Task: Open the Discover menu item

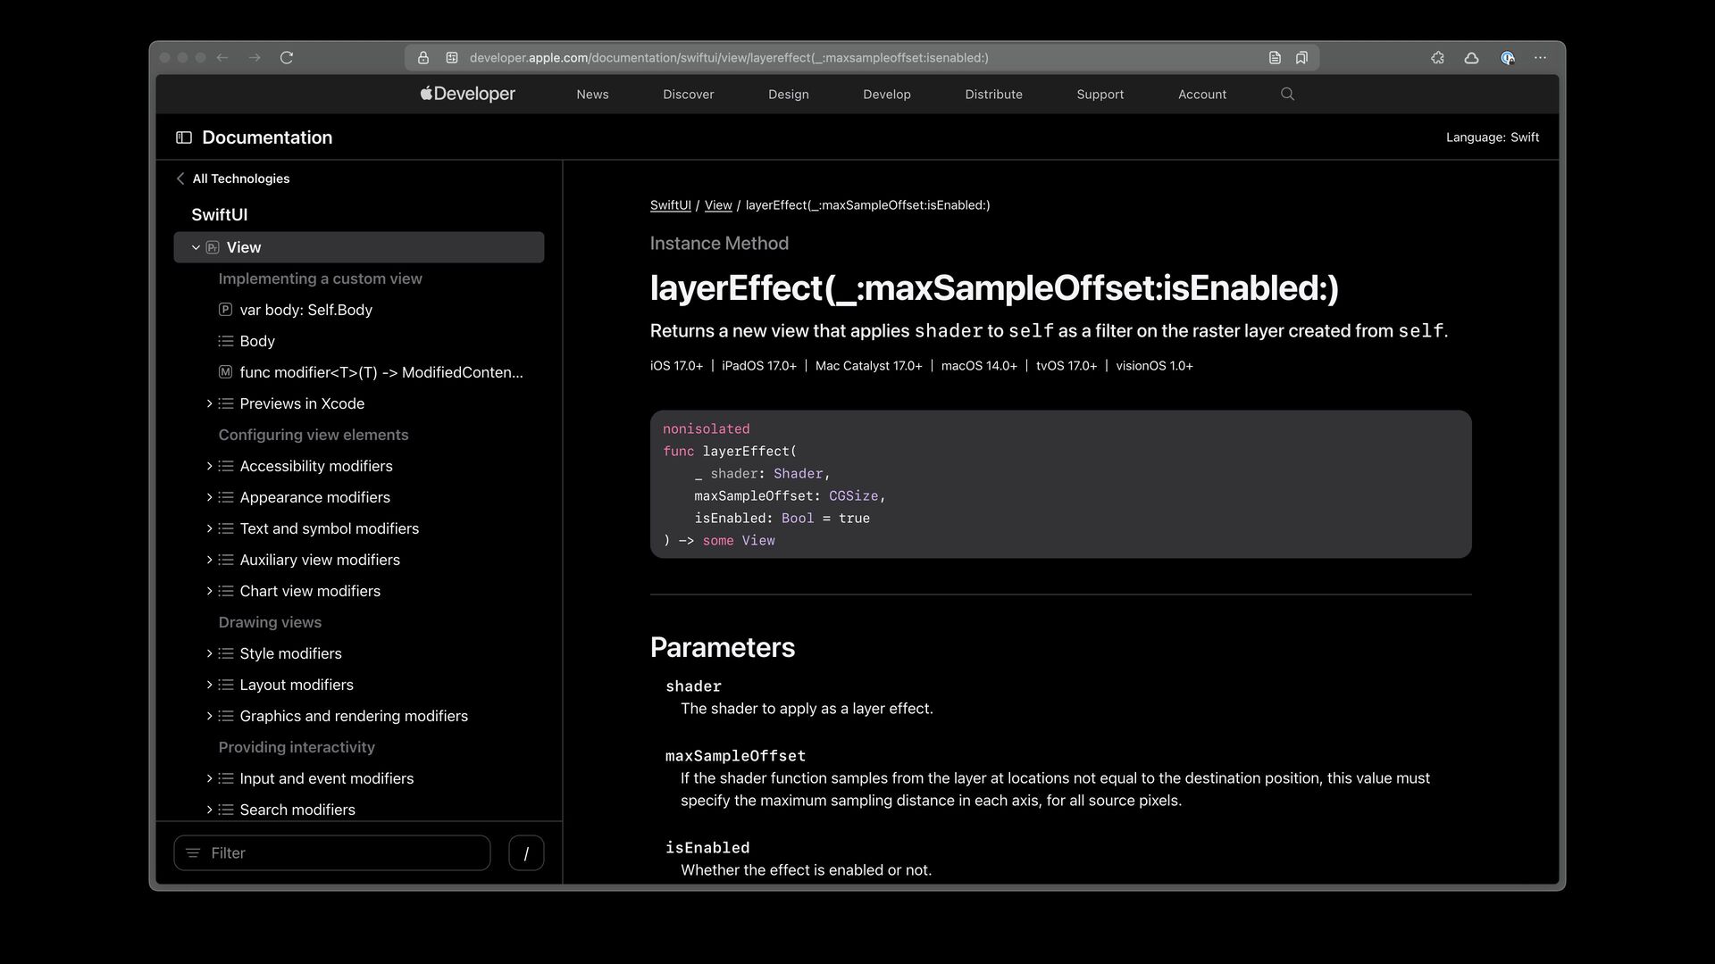Action: point(688,95)
